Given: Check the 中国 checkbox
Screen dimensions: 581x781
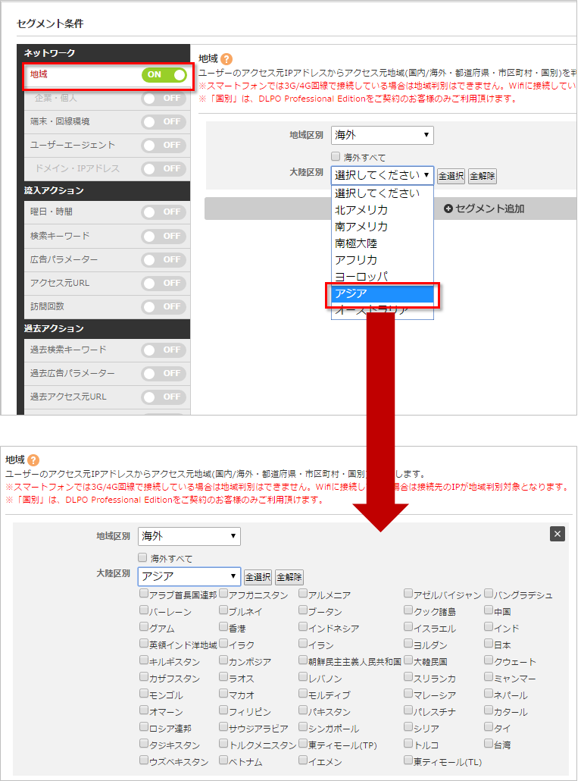Looking at the screenshot, I should pos(489,610).
